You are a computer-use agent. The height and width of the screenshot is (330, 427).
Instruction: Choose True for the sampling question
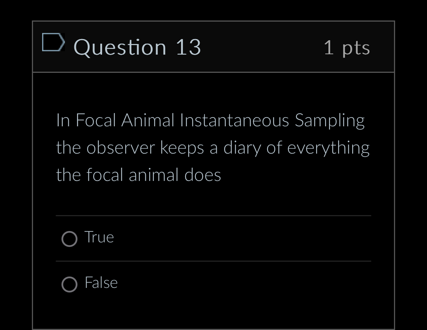pos(69,239)
